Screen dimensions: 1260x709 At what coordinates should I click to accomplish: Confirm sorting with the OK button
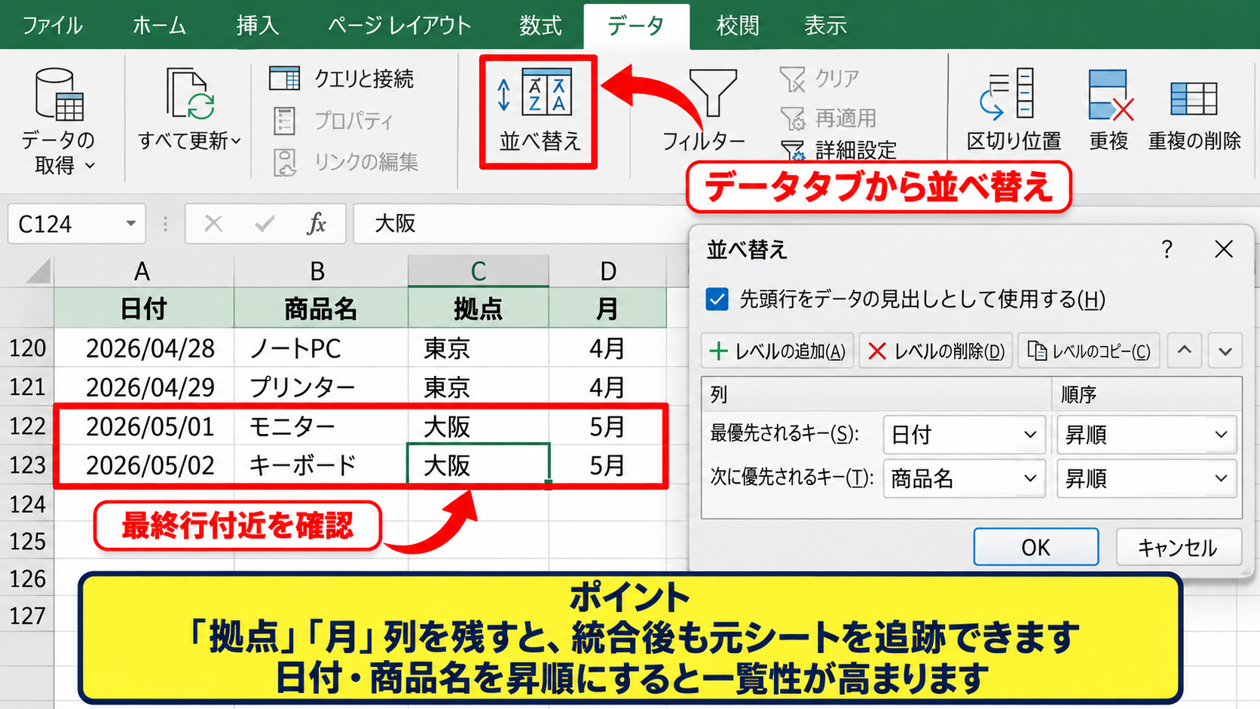(1035, 547)
